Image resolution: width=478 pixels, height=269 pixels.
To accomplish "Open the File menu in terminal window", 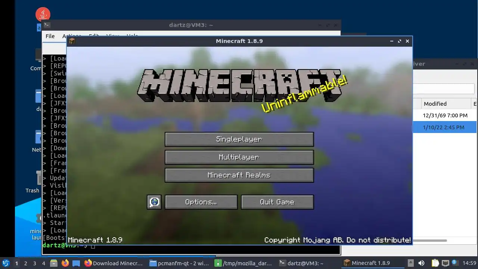I will coord(50,36).
